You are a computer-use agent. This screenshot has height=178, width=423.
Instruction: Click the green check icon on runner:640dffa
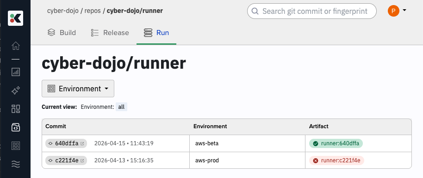click(x=315, y=144)
